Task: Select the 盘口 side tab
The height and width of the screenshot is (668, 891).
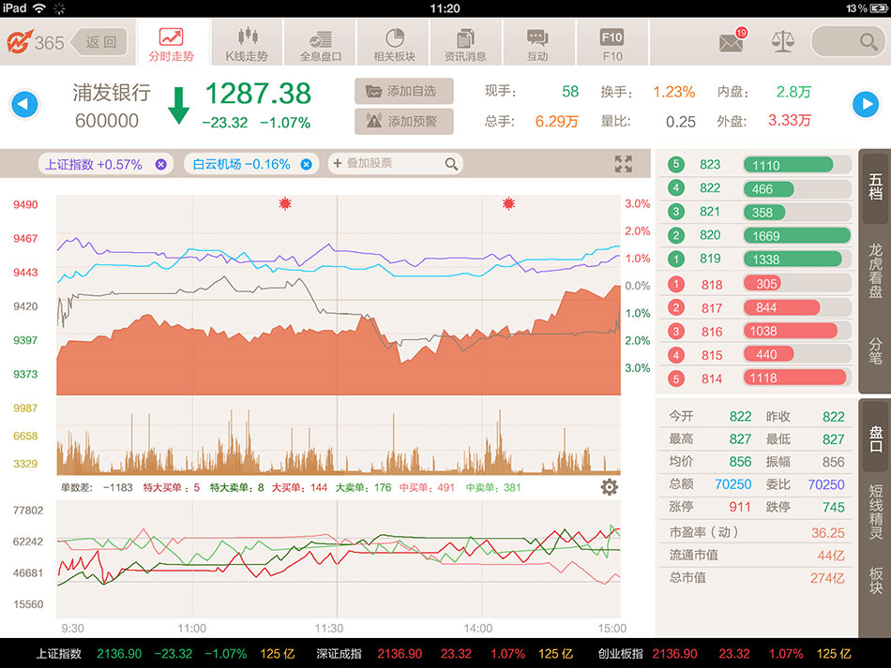Action: [x=875, y=438]
